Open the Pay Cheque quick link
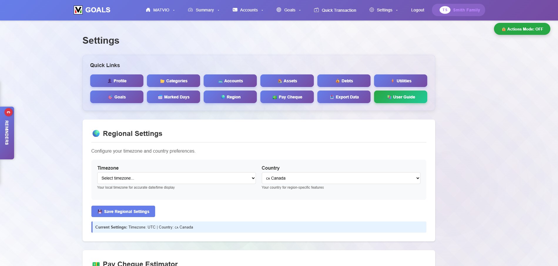 287,97
